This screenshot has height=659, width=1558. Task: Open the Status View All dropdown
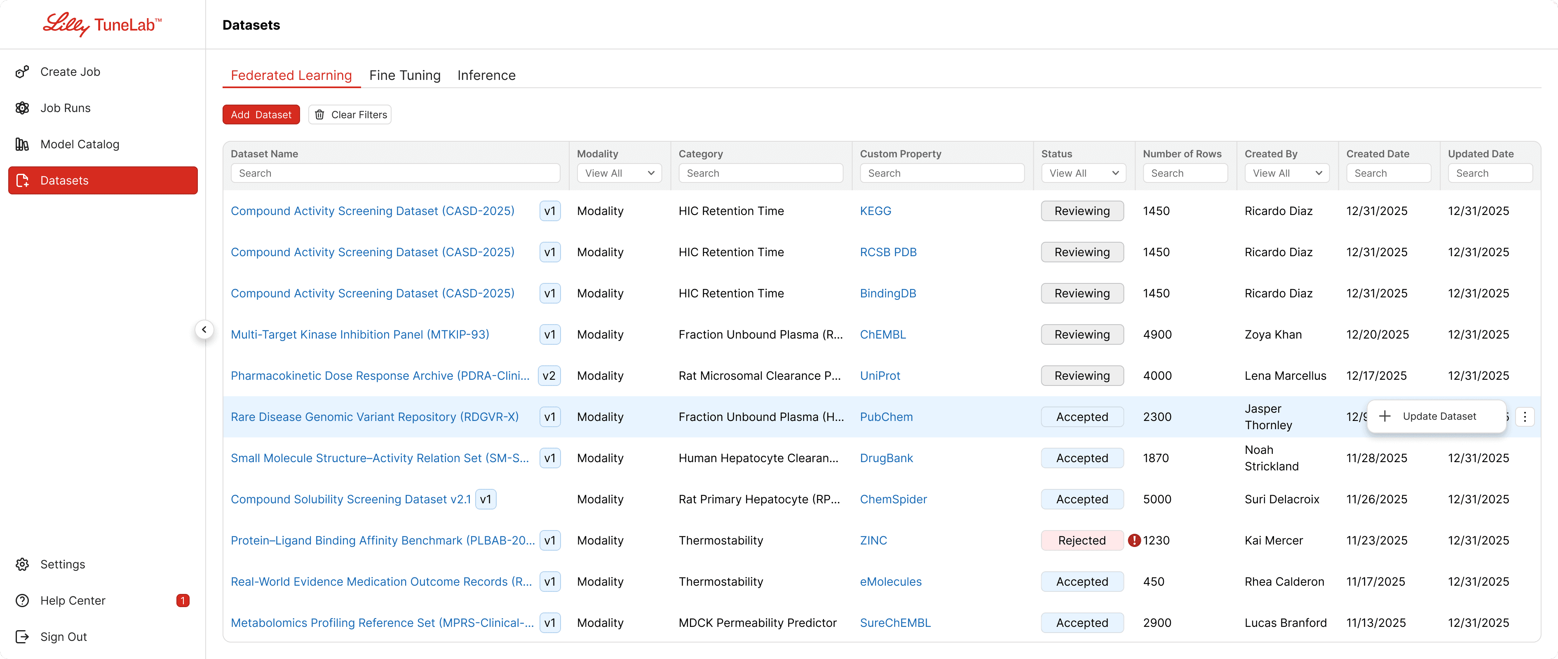[1083, 173]
